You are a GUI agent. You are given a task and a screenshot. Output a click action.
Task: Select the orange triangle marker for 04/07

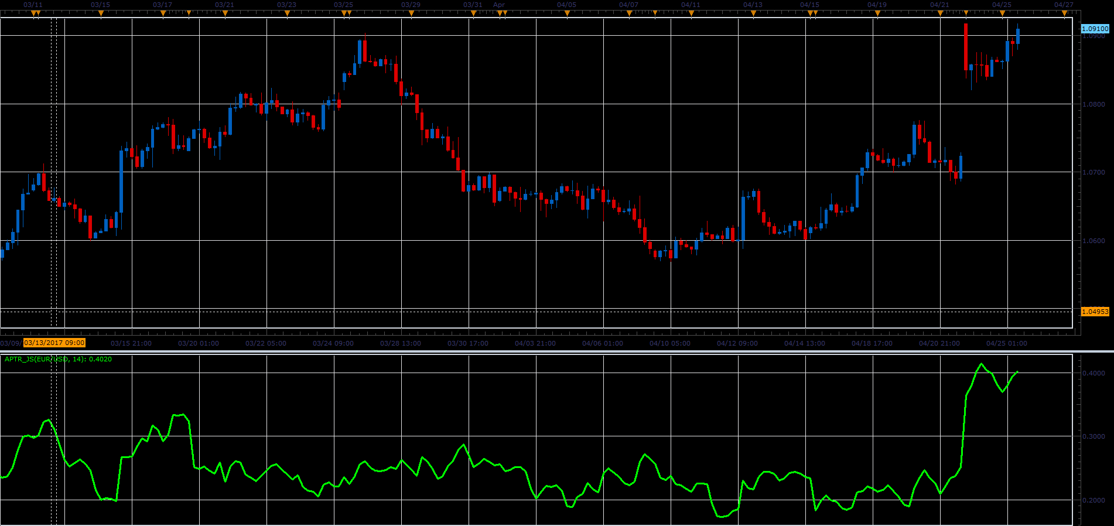coord(629,13)
